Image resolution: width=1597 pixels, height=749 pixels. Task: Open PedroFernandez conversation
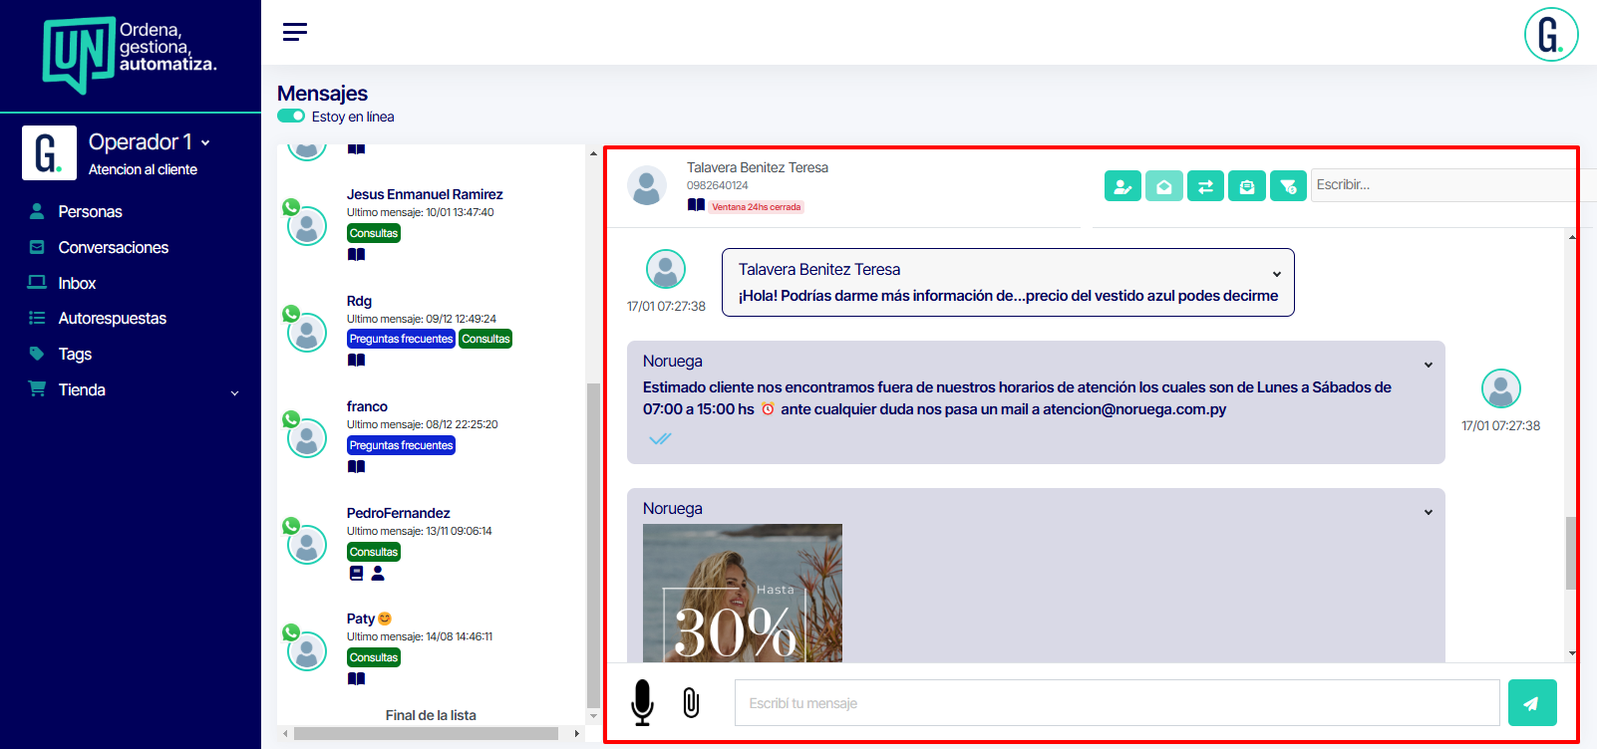coord(399,513)
